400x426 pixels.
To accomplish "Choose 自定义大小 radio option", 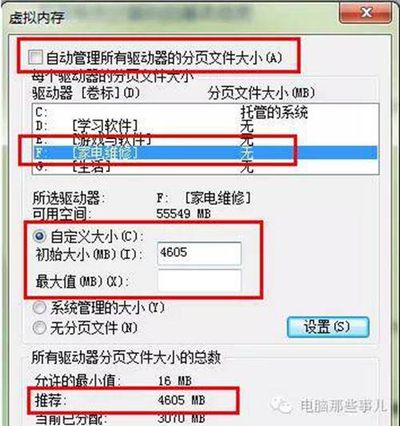I will pos(40,236).
